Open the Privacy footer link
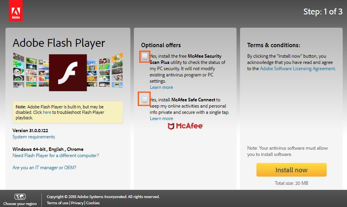The height and width of the screenshot is (207, 347). 77,203
